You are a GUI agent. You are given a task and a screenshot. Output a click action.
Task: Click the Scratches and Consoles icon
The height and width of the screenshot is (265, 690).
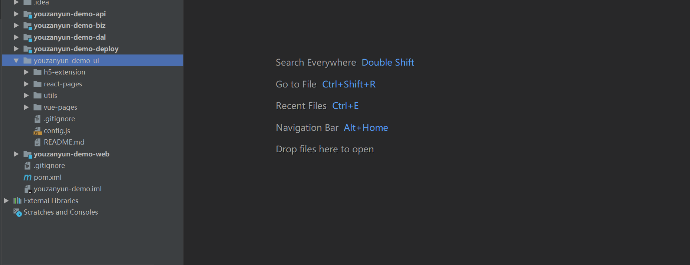coord(17,212)
